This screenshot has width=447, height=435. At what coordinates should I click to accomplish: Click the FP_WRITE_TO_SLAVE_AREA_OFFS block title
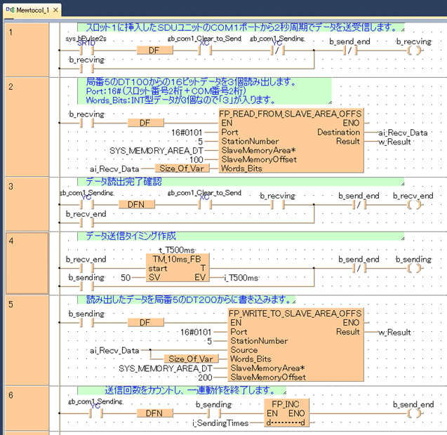(295, 312)
